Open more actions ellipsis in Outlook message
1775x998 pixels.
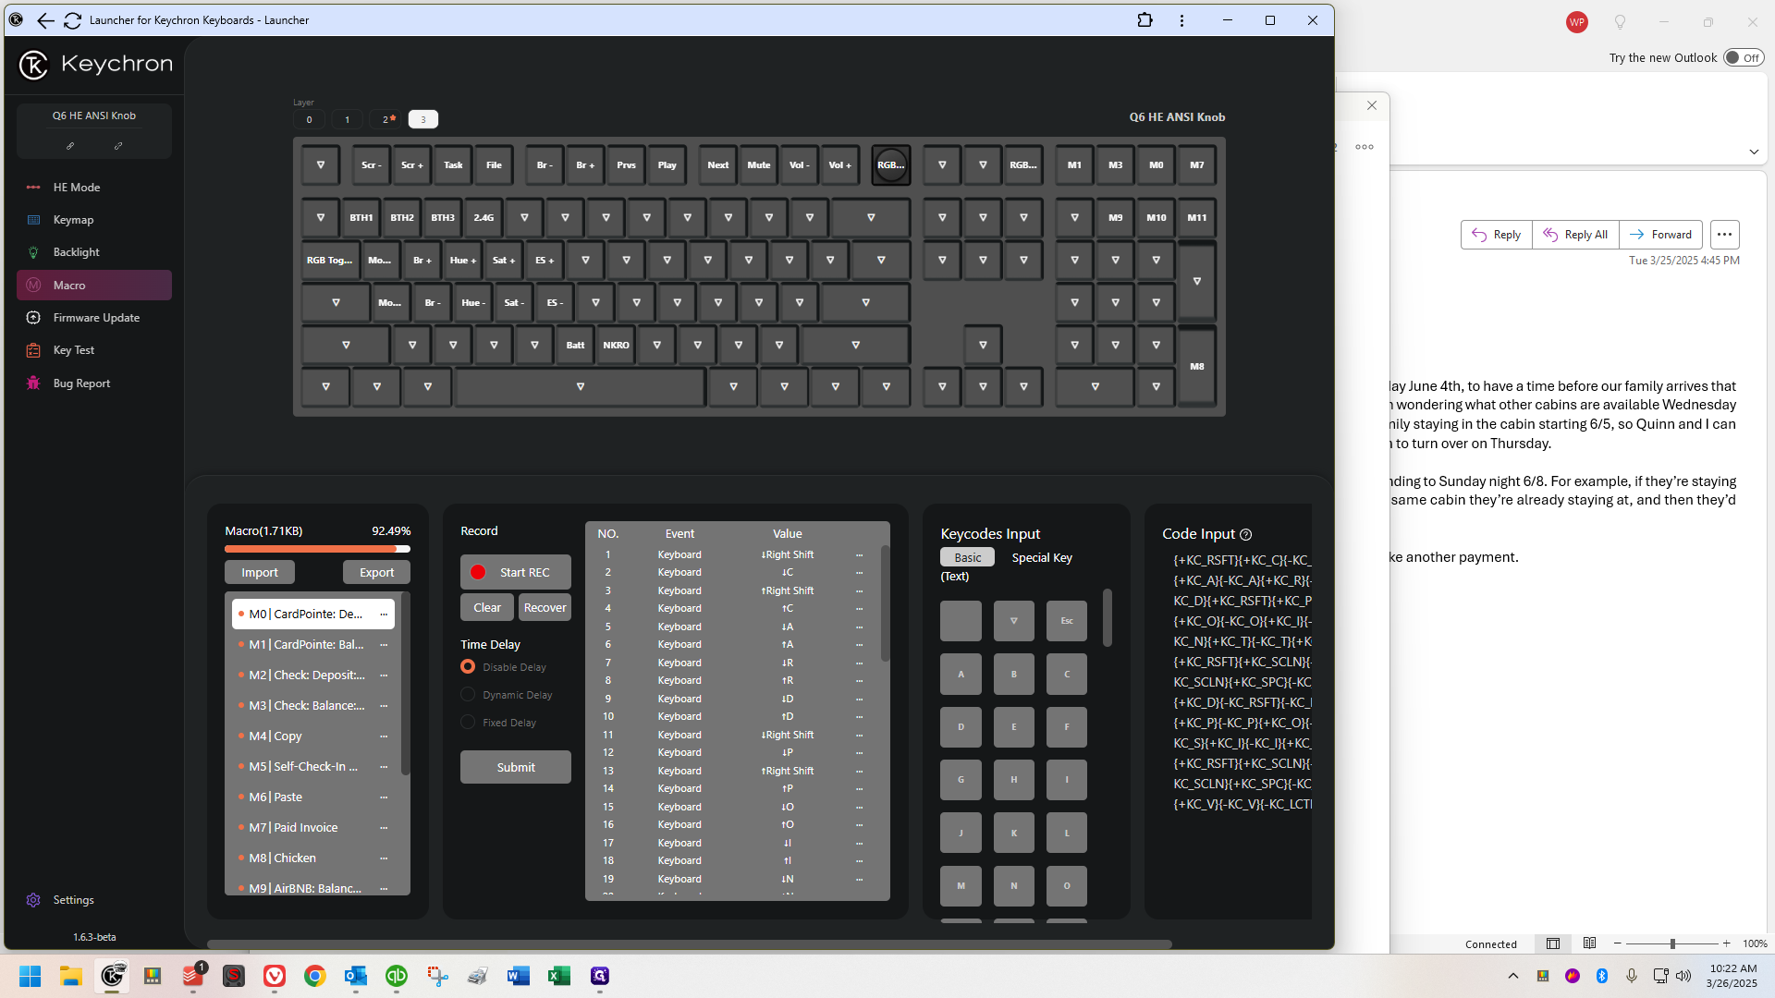tap(1724, 235)
